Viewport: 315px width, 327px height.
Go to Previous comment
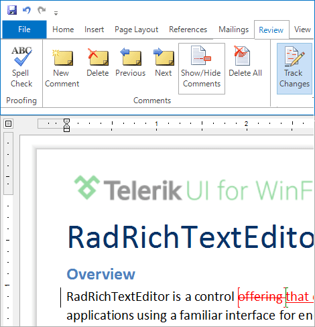(131, 62)
